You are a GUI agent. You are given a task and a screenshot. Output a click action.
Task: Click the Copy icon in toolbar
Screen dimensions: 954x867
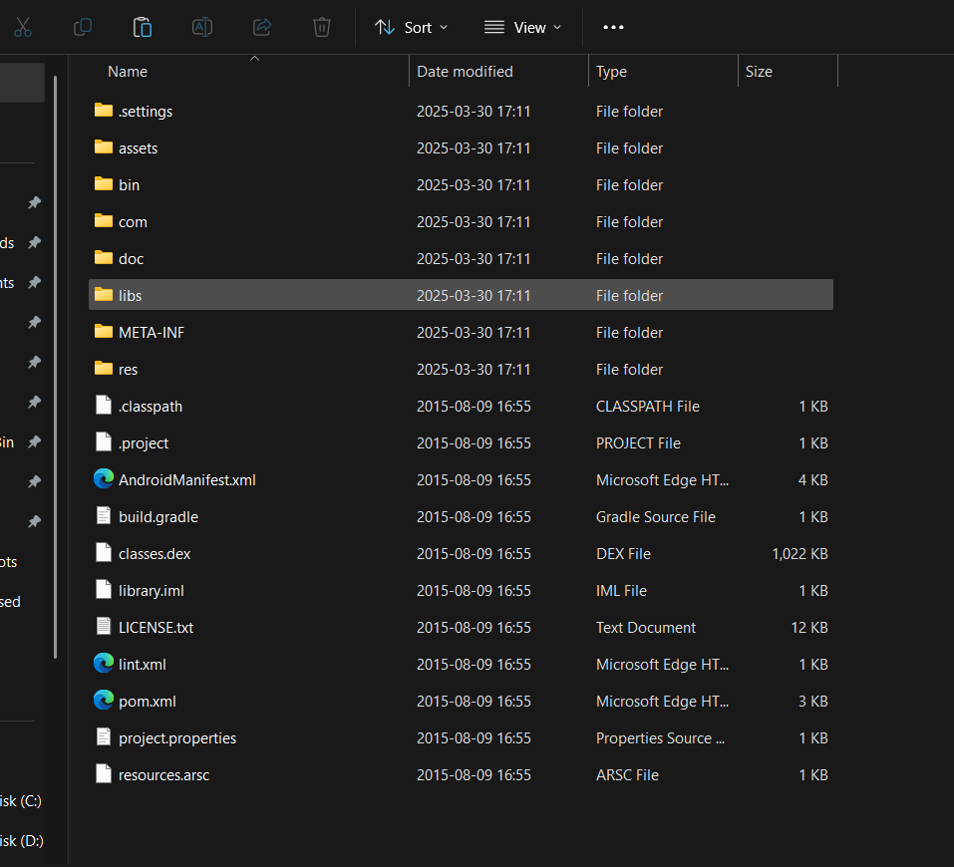pos(83,27)
